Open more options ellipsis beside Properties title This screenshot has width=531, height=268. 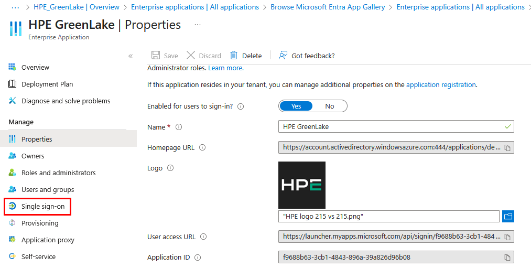[x=198, y=25]
